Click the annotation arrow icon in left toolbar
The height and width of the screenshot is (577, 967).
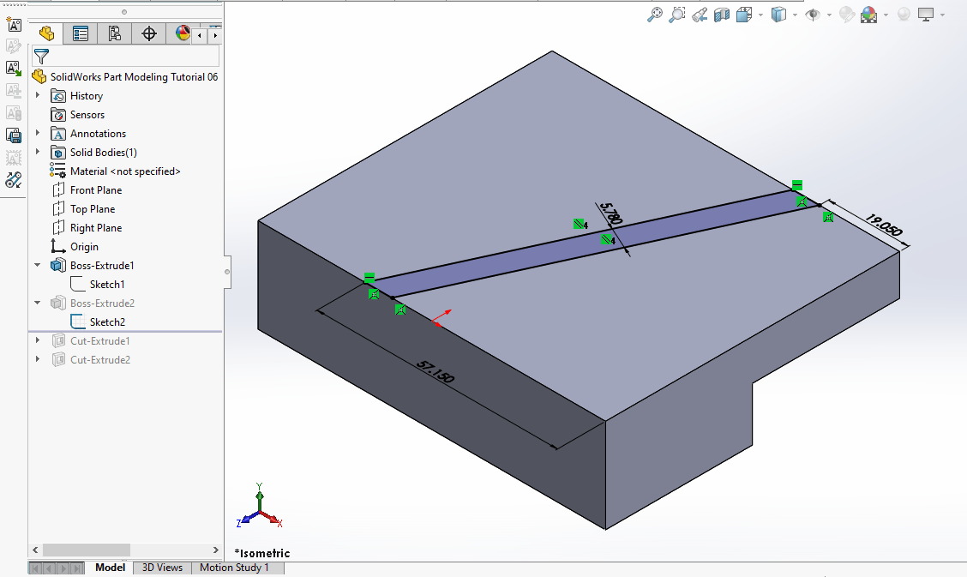[x=13, y=67]
